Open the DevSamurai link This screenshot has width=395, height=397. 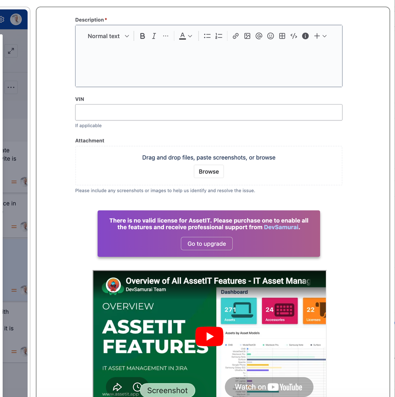pos(281,227)
